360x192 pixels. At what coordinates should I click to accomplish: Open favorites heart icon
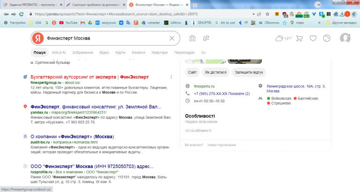313,38
